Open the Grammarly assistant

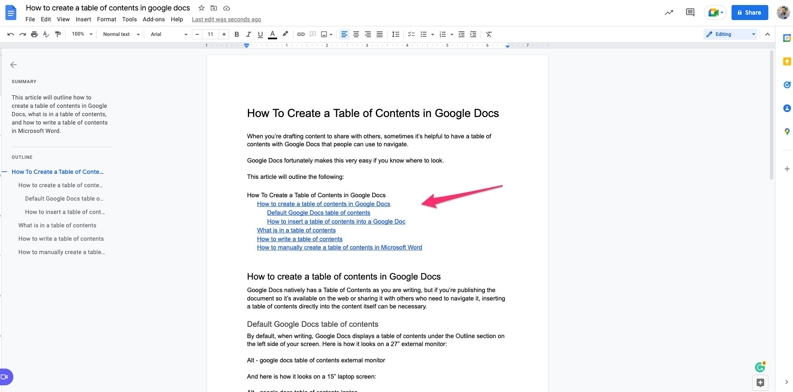pyautogui.click(x=760, y=367)
